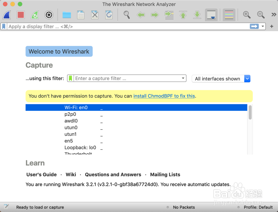Restart the current capture

click(35, 15)
